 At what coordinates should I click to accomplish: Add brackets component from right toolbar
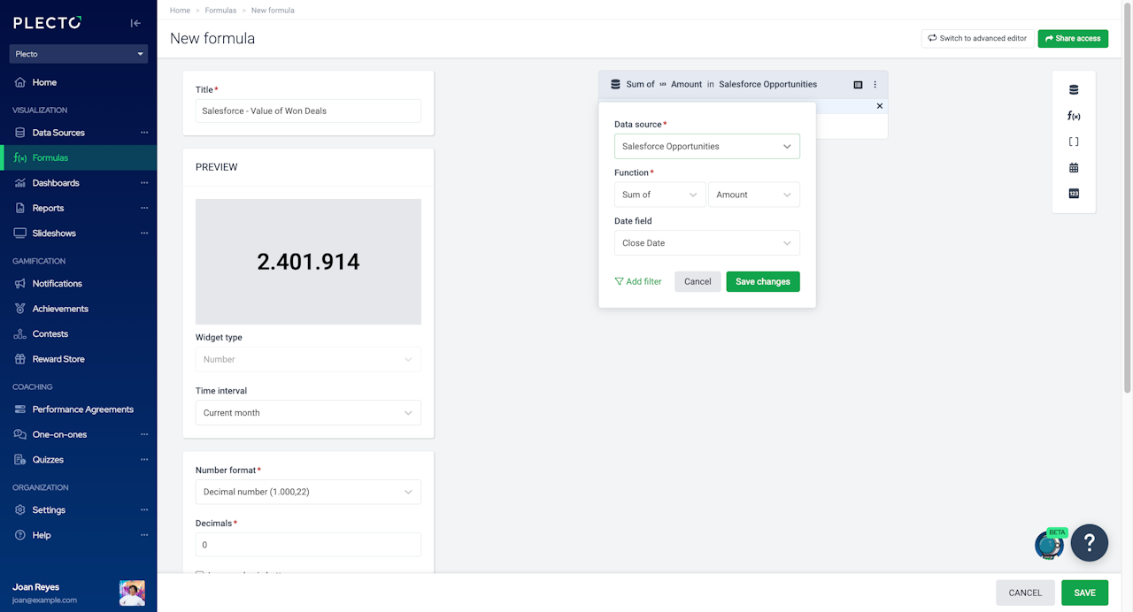pyautogui.click(x=1074, y=142)
